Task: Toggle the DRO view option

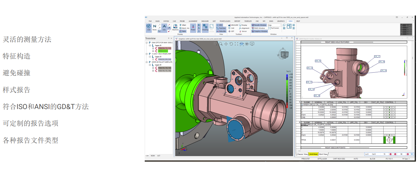Action: click(x=219, y=25)
